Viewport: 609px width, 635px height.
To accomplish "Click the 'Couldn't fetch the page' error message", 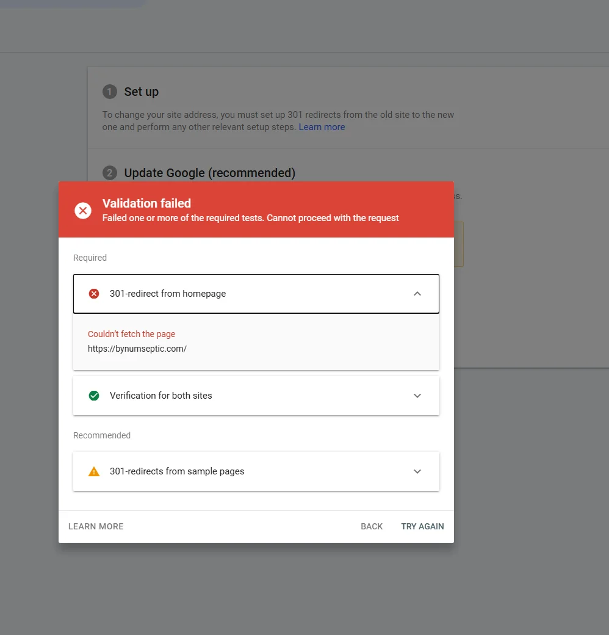I will click(132, 334).
